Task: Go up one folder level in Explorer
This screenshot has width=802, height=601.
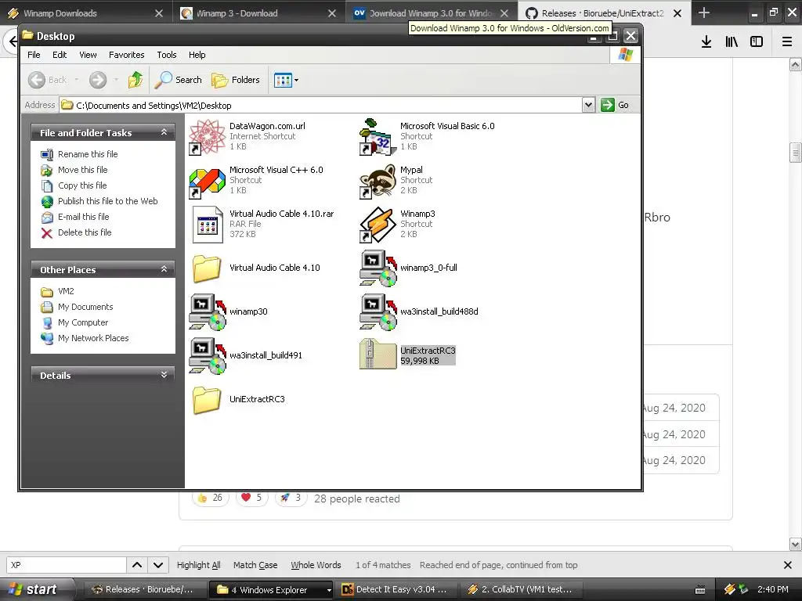Action: click(x=135, y=80)
